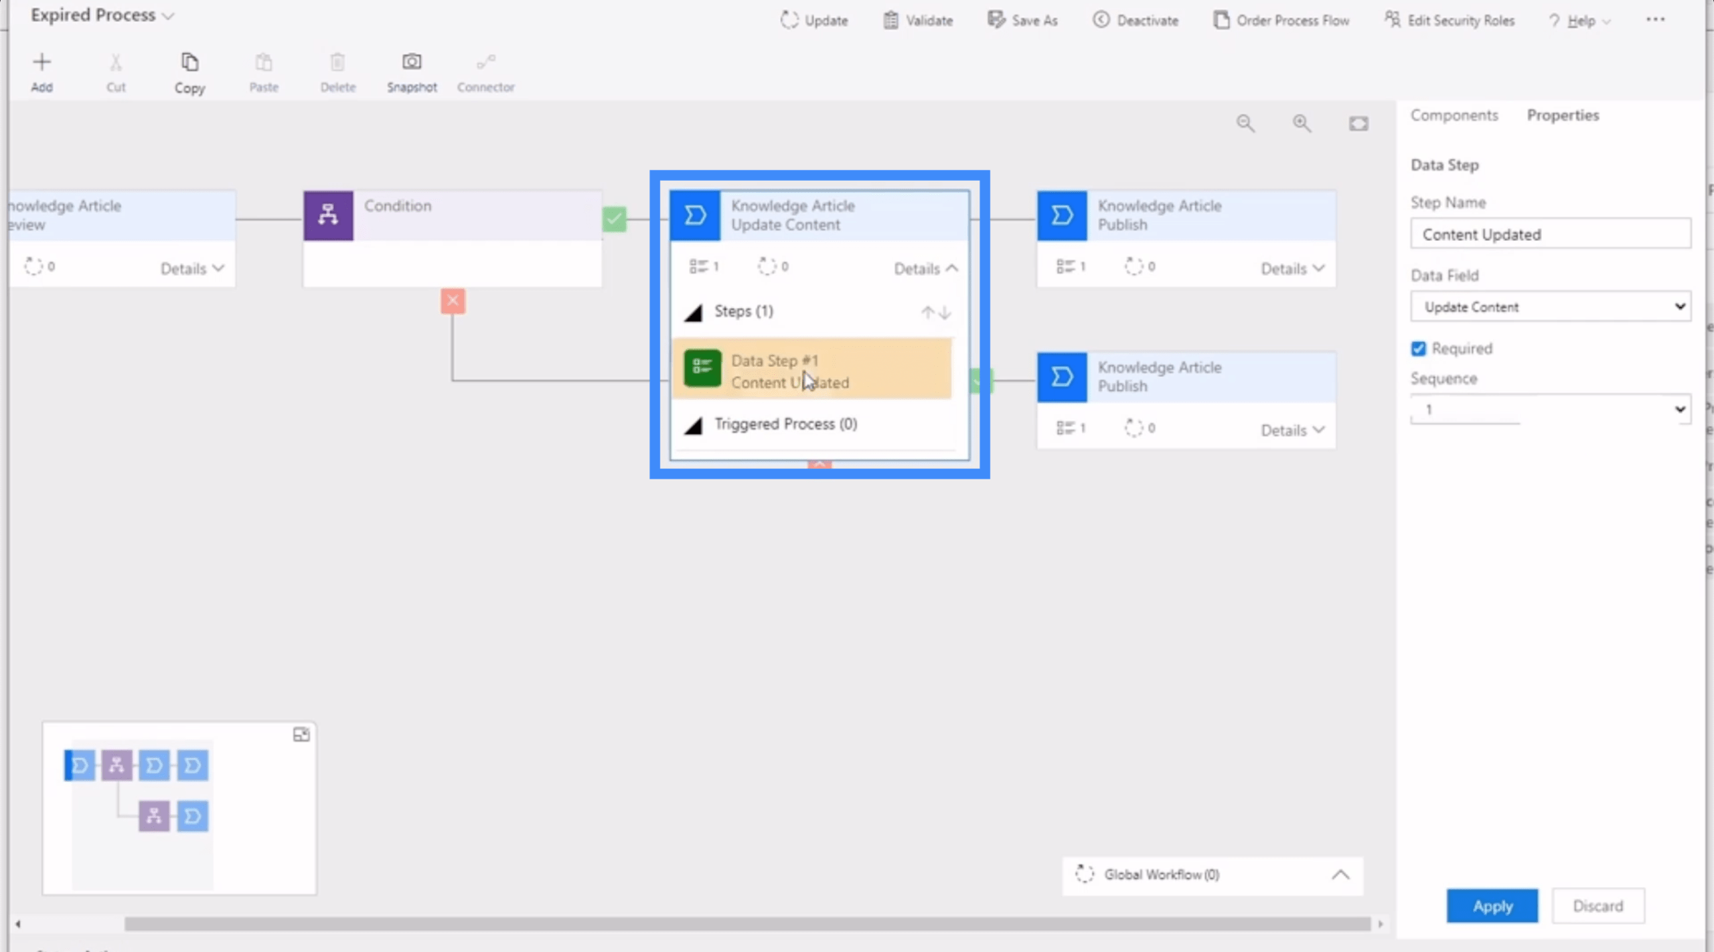Click the green Data Step icon

pos(702,368)
